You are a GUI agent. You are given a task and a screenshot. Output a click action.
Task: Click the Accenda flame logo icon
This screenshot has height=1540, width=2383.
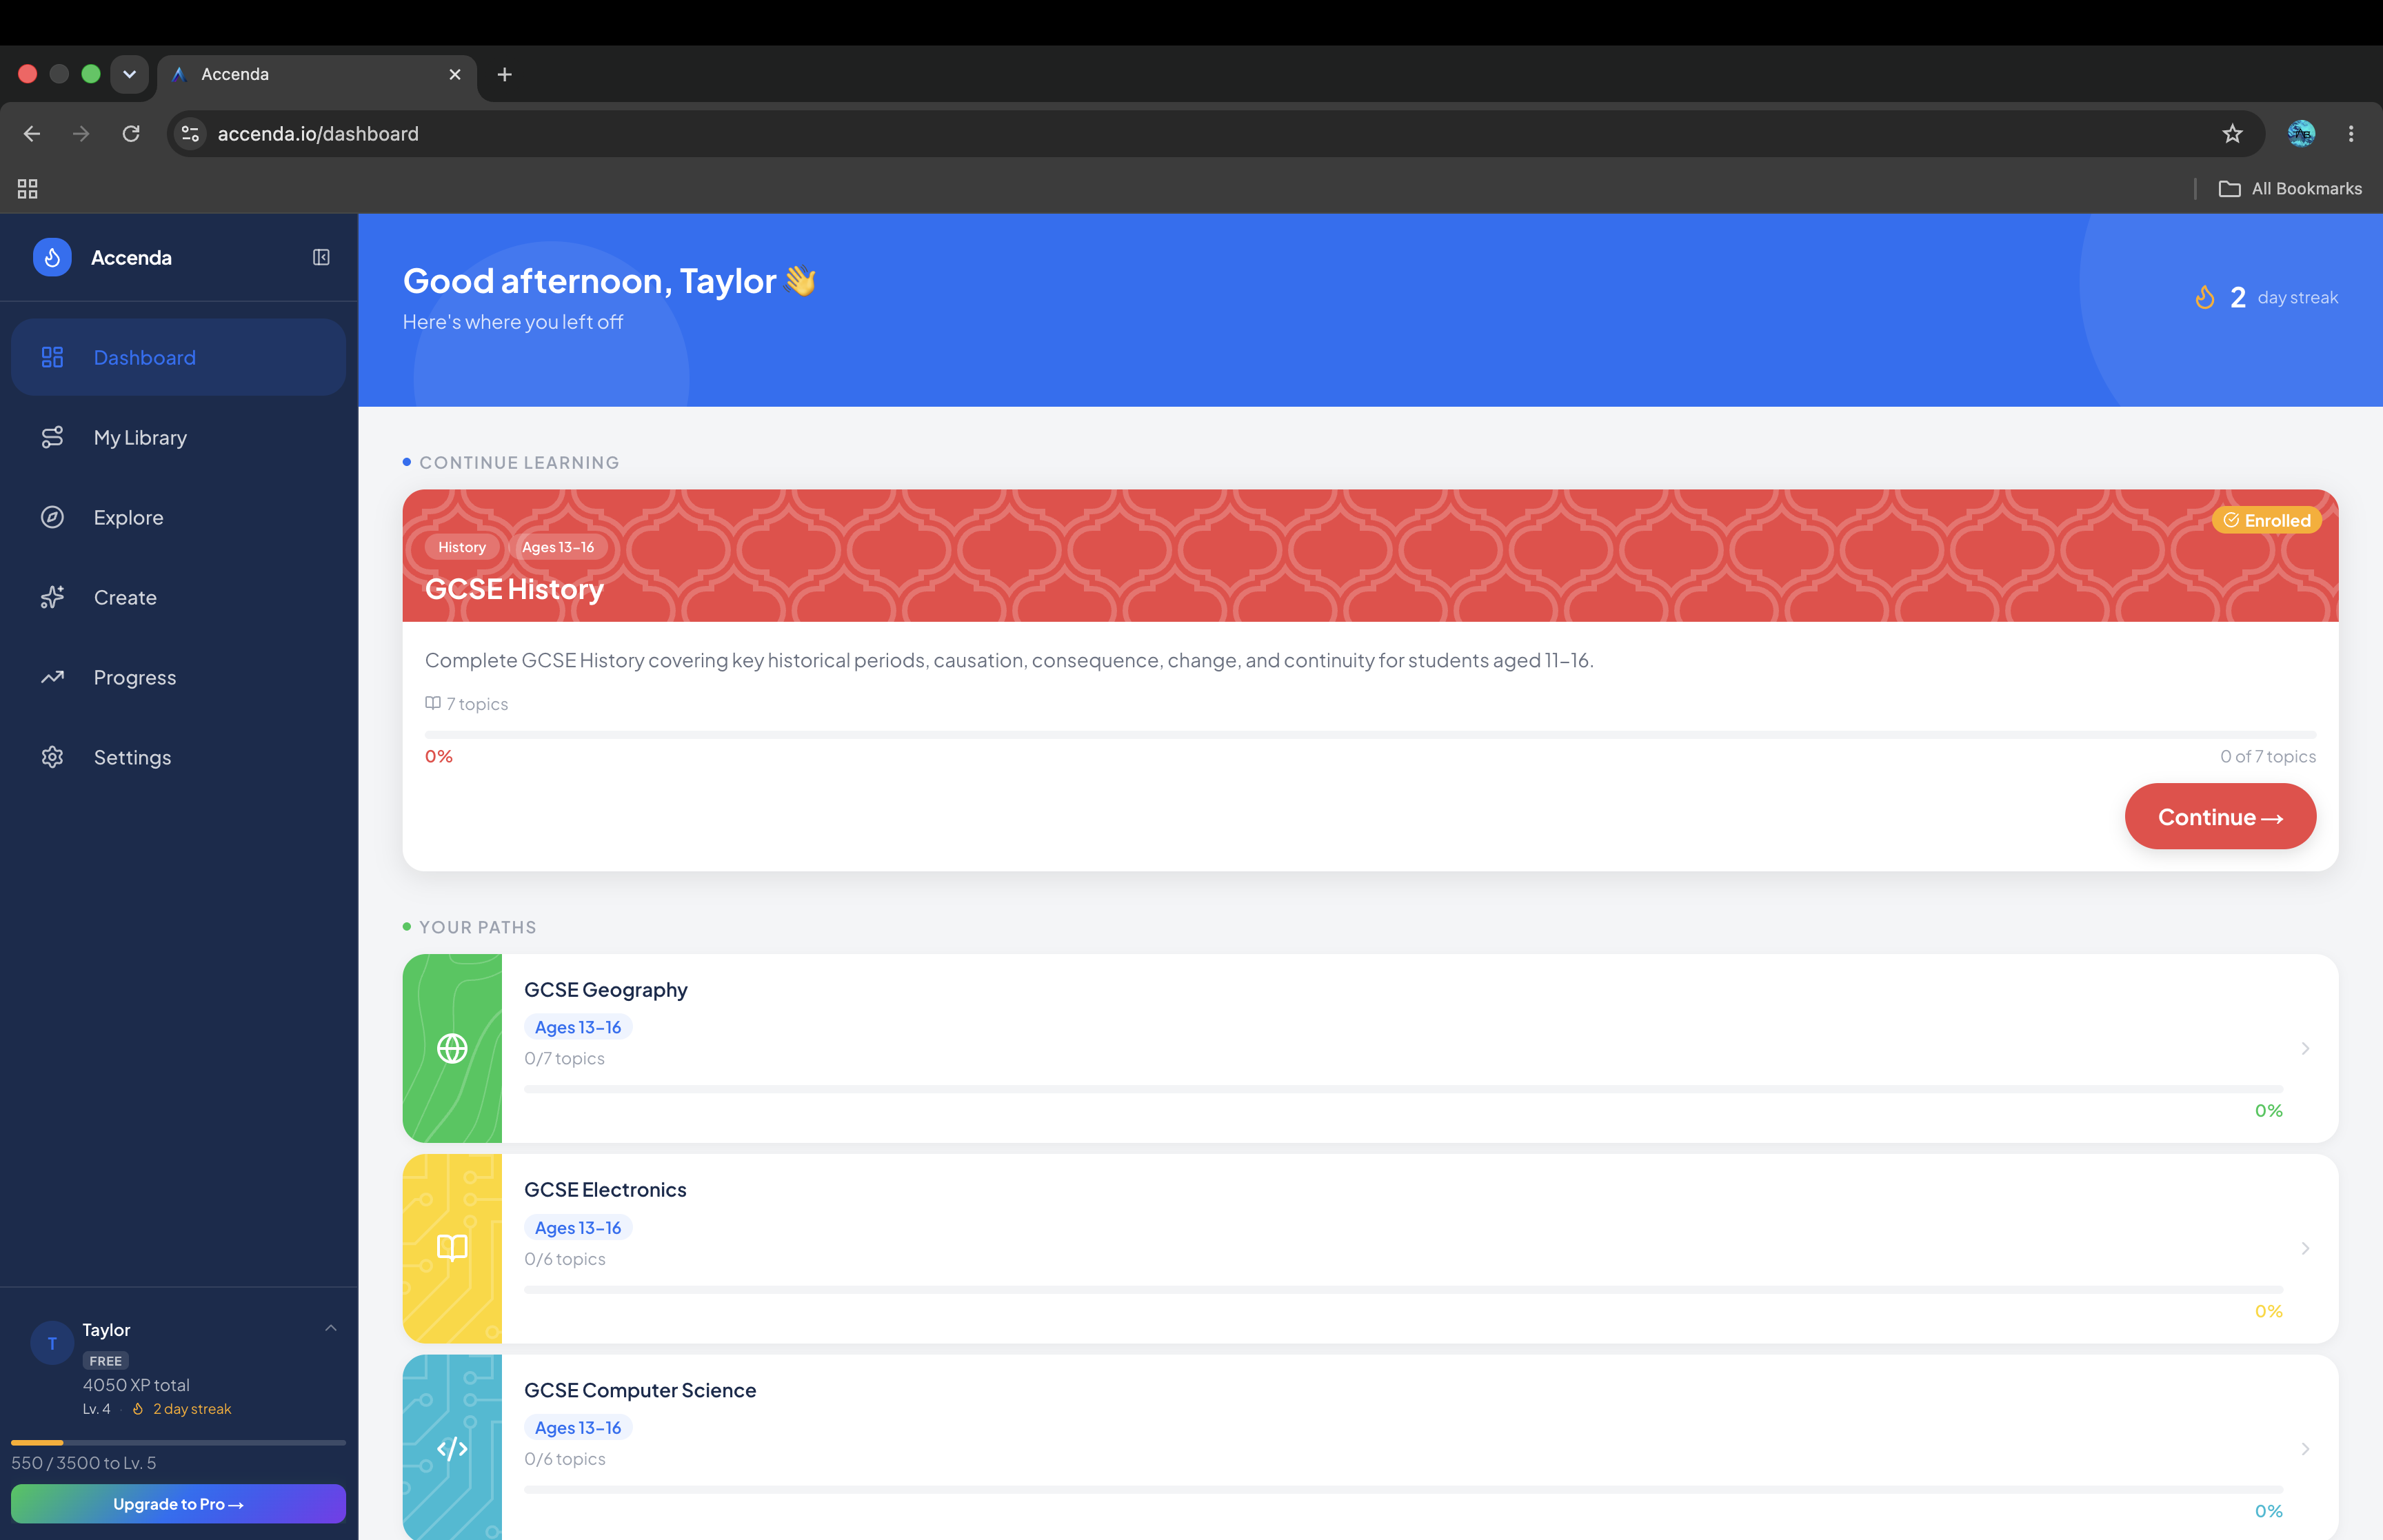tap(52, 257)
